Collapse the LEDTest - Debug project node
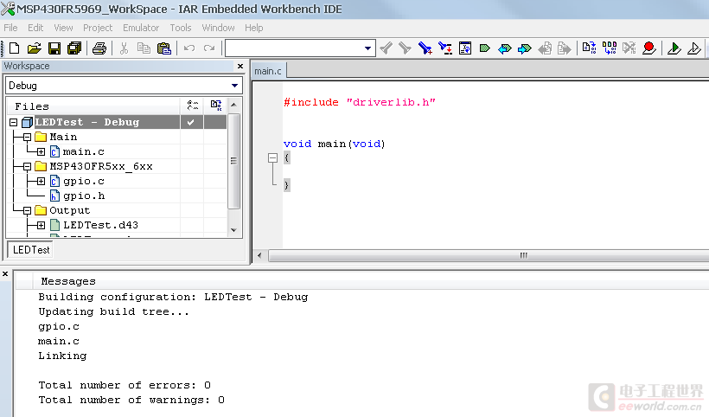The width and height of the screenshot is (709, 417). (13, 123)
